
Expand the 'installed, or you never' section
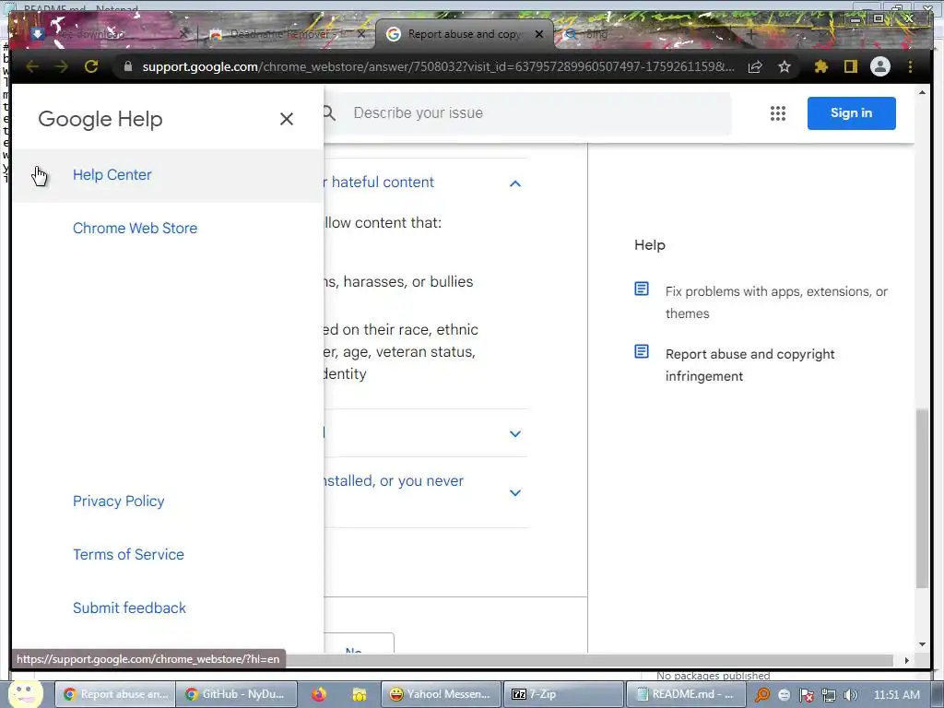515,492
